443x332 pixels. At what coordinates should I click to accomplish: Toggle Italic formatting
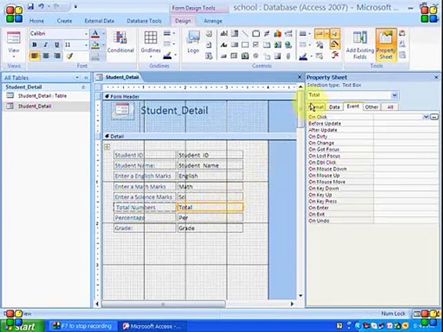(x=46, y=45)
